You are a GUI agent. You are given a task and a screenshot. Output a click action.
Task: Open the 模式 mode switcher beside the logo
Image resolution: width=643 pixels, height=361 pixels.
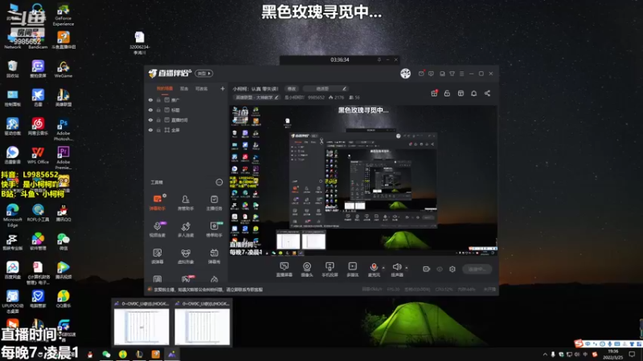(x=204, y=73)
